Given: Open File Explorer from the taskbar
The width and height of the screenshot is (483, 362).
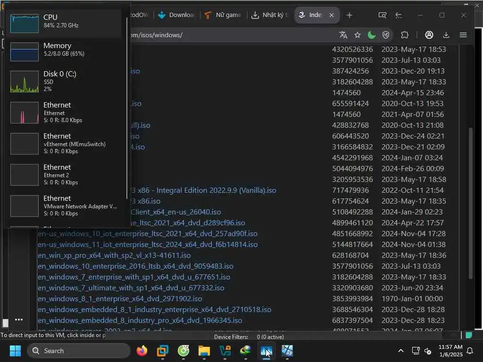Looking at the screenshot, I should coord(204,351).
